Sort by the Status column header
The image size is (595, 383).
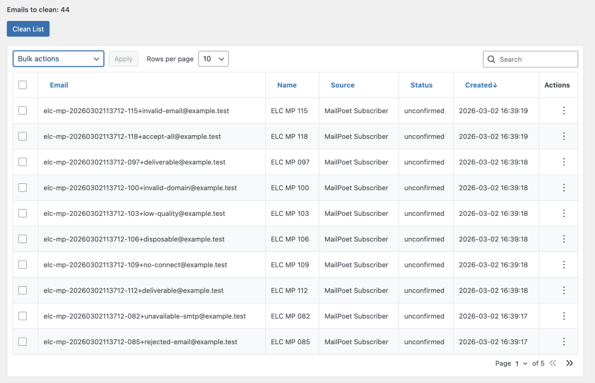[x=421, y=85]
